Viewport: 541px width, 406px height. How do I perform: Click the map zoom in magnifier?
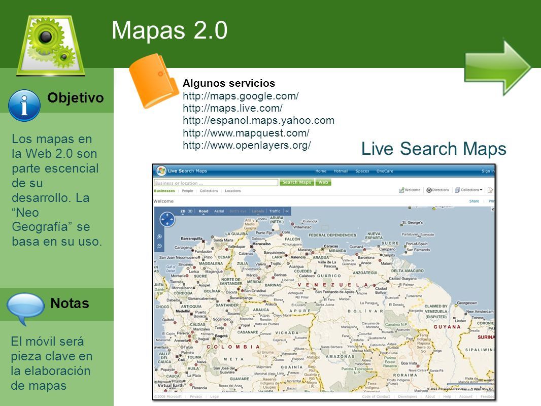159,236
